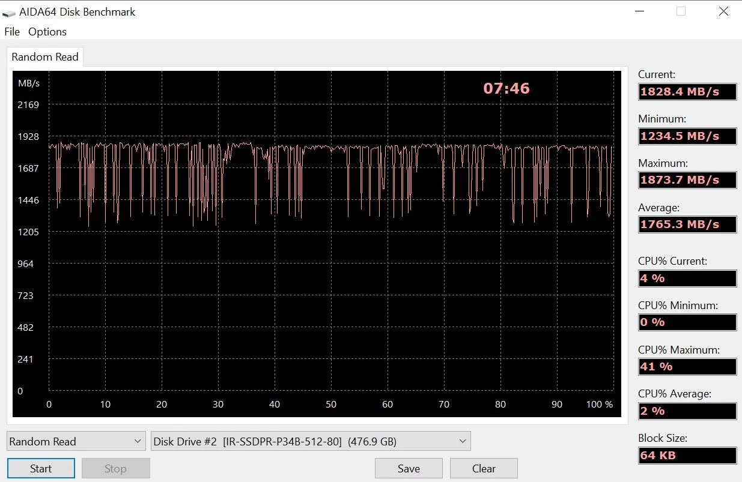The image size is (742, 482).
Task: Click the Start button
Action: [41, 468]
